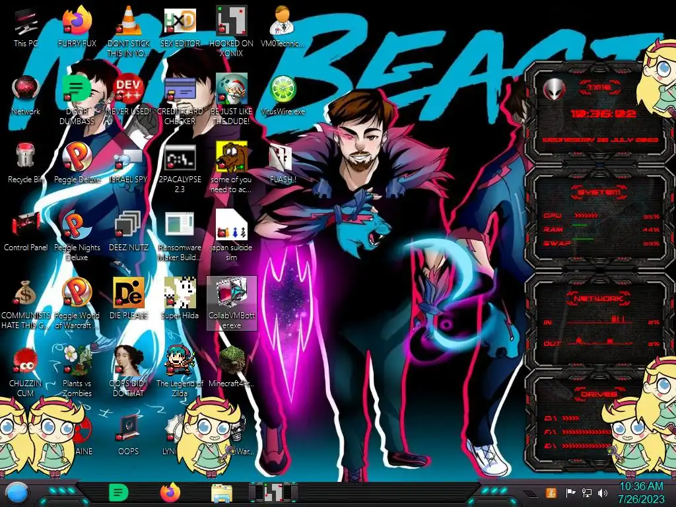Select the VLC cone desktop shortcut
The image size is (676, 507).
tap(129, 31)
